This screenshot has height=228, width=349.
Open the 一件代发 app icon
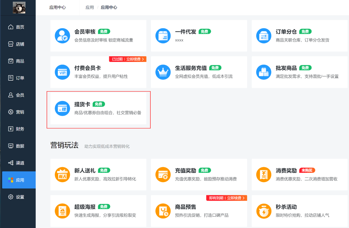pos(163,36)
